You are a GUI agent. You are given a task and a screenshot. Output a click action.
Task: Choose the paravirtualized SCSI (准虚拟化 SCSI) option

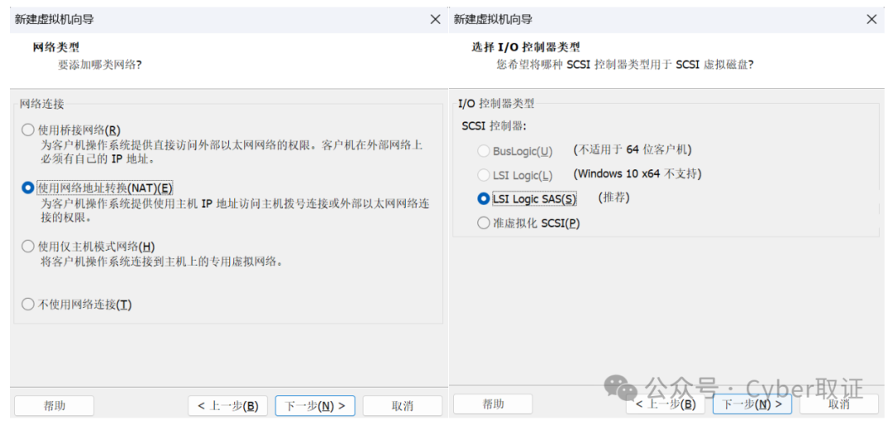coord(484,223)
